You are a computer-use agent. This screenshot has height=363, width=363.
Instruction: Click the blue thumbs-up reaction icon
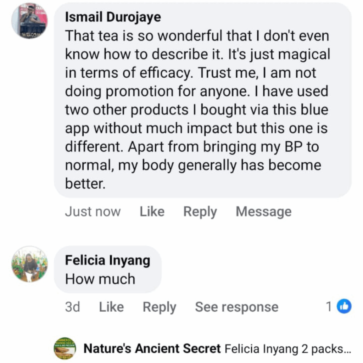344,307
